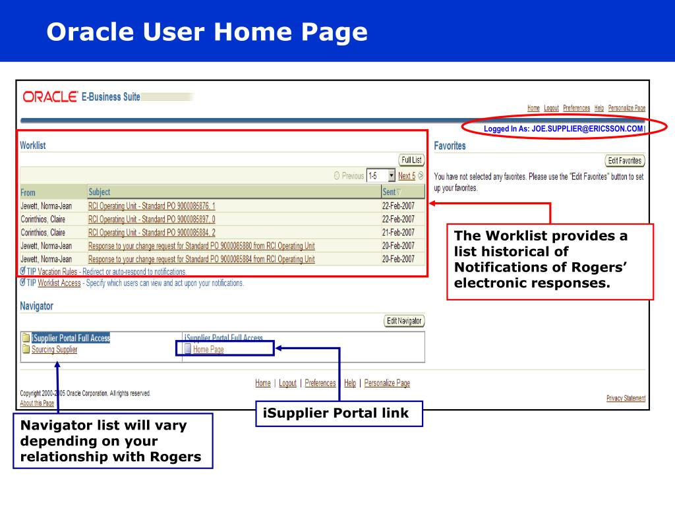This screenshot has width=675, height=506.
Task: Click the iSupplier Portal Full Access folder icon
Action: [x=26, y=339]
